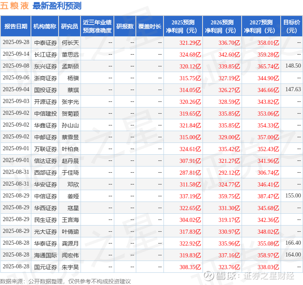Click target price 155.00
This screenshot has height=285, width=303.
pos(293,195)
